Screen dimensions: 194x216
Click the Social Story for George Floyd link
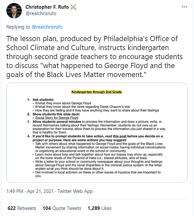tap(56, 118)
